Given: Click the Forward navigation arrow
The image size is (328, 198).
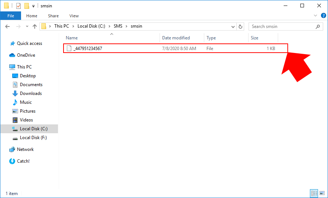Looking at the screenshot, I should click(18, 26).
